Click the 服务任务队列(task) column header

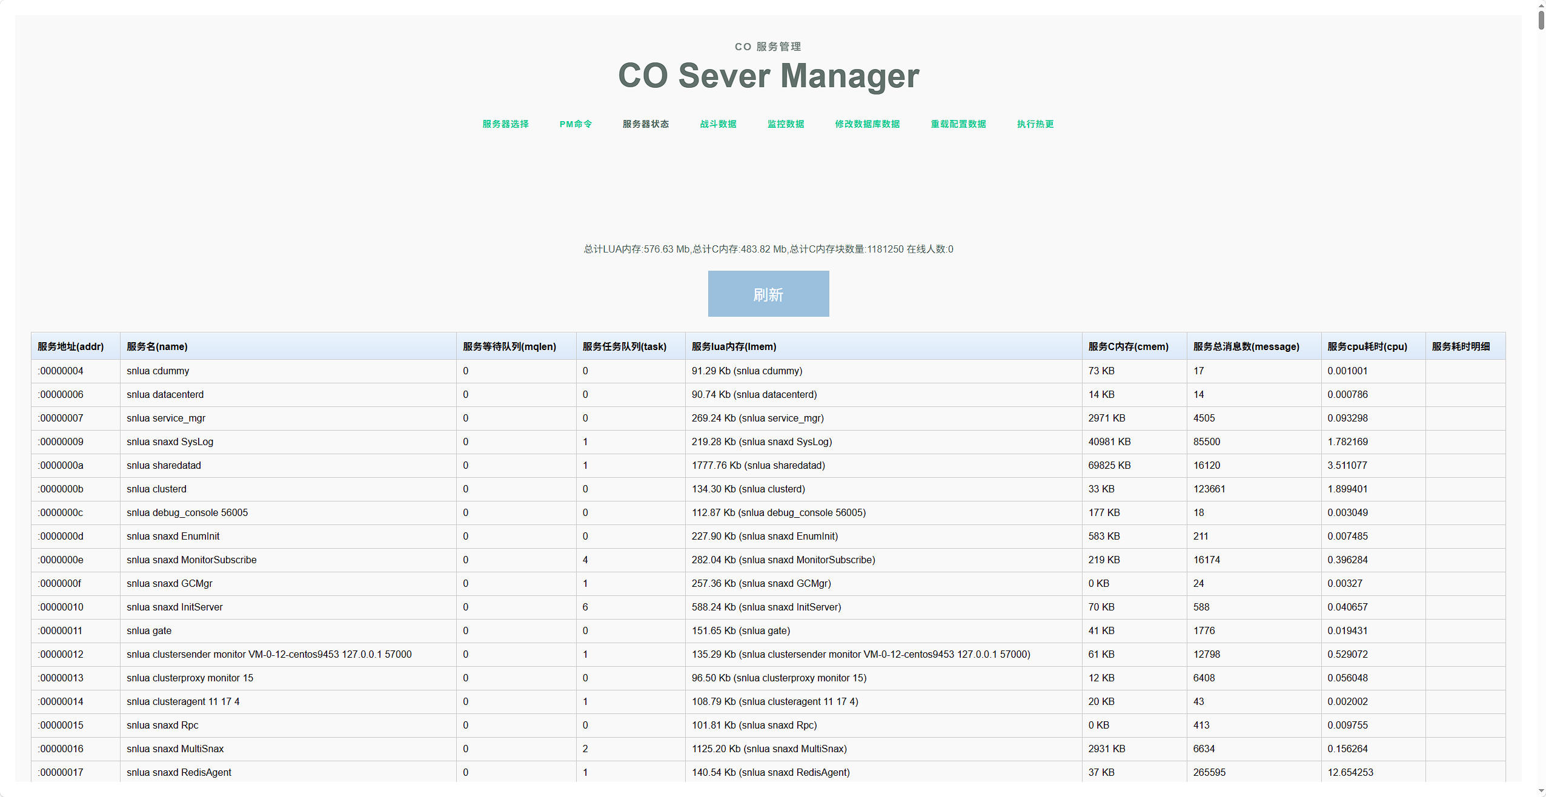pyautogui.click(x=631, y=346)
